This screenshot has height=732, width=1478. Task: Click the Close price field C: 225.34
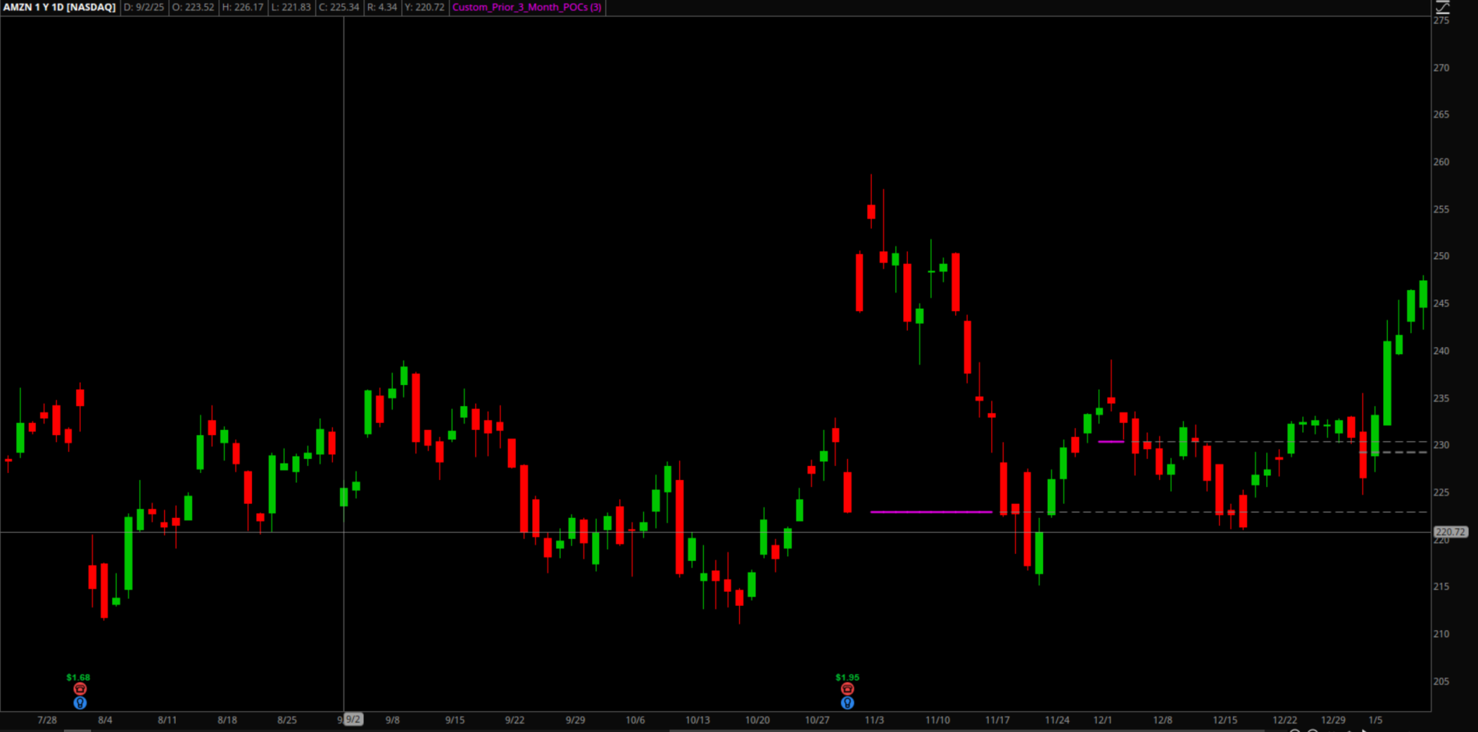tap(339, 7)
